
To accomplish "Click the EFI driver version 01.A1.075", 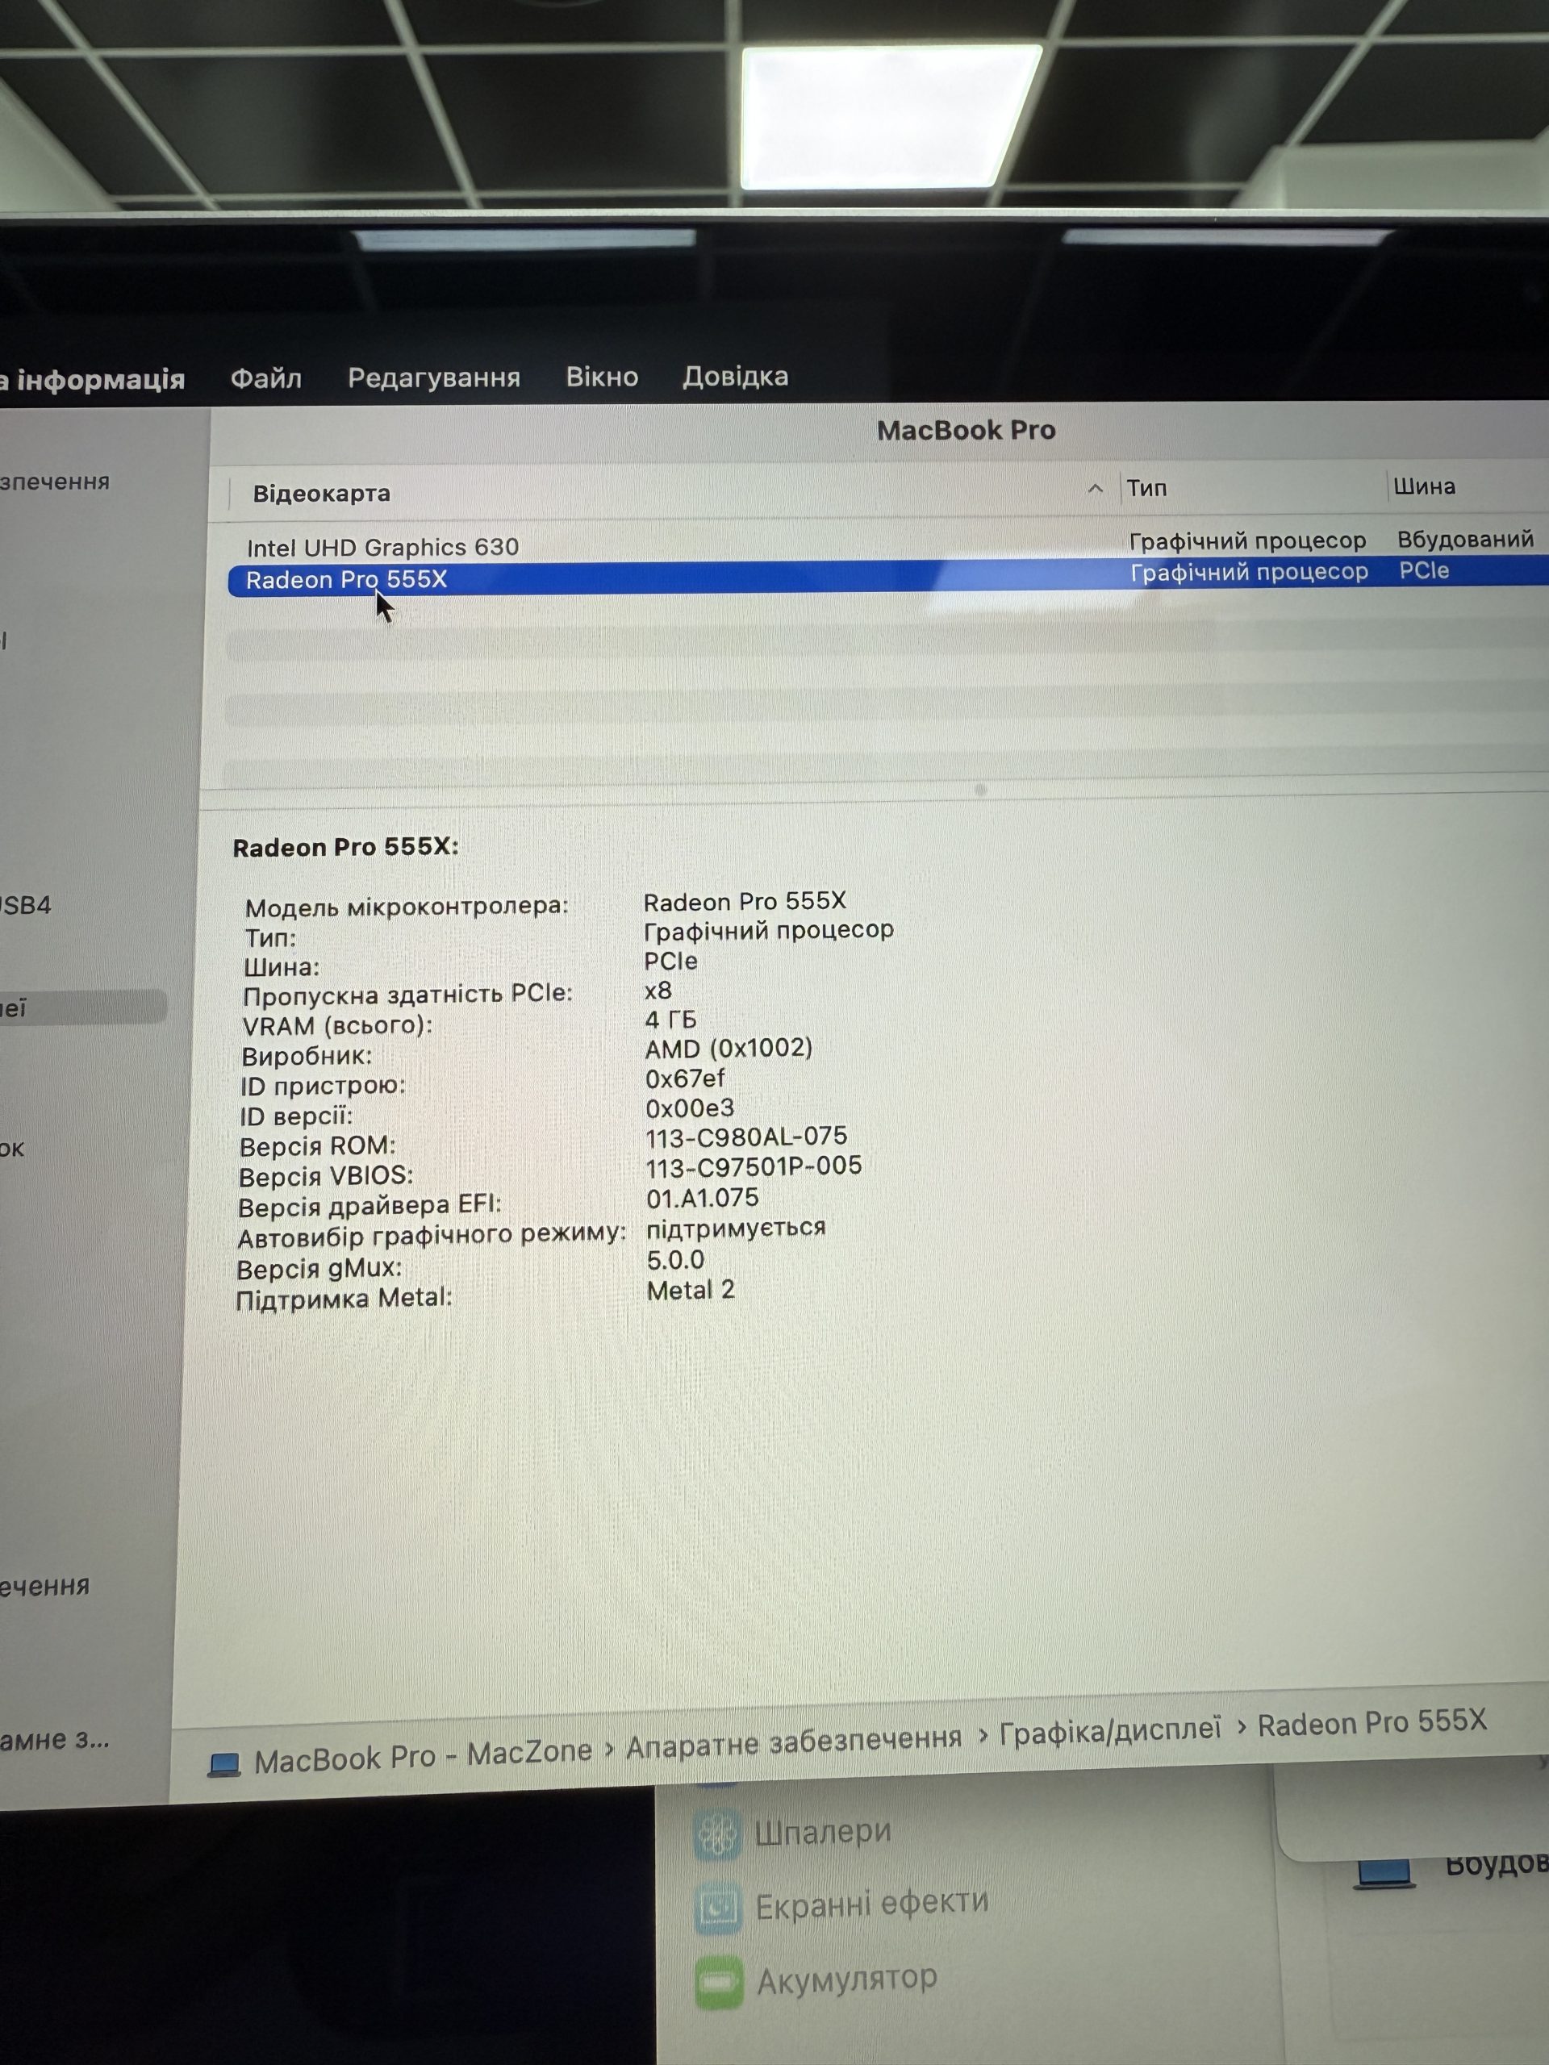I will [702, 1198].
